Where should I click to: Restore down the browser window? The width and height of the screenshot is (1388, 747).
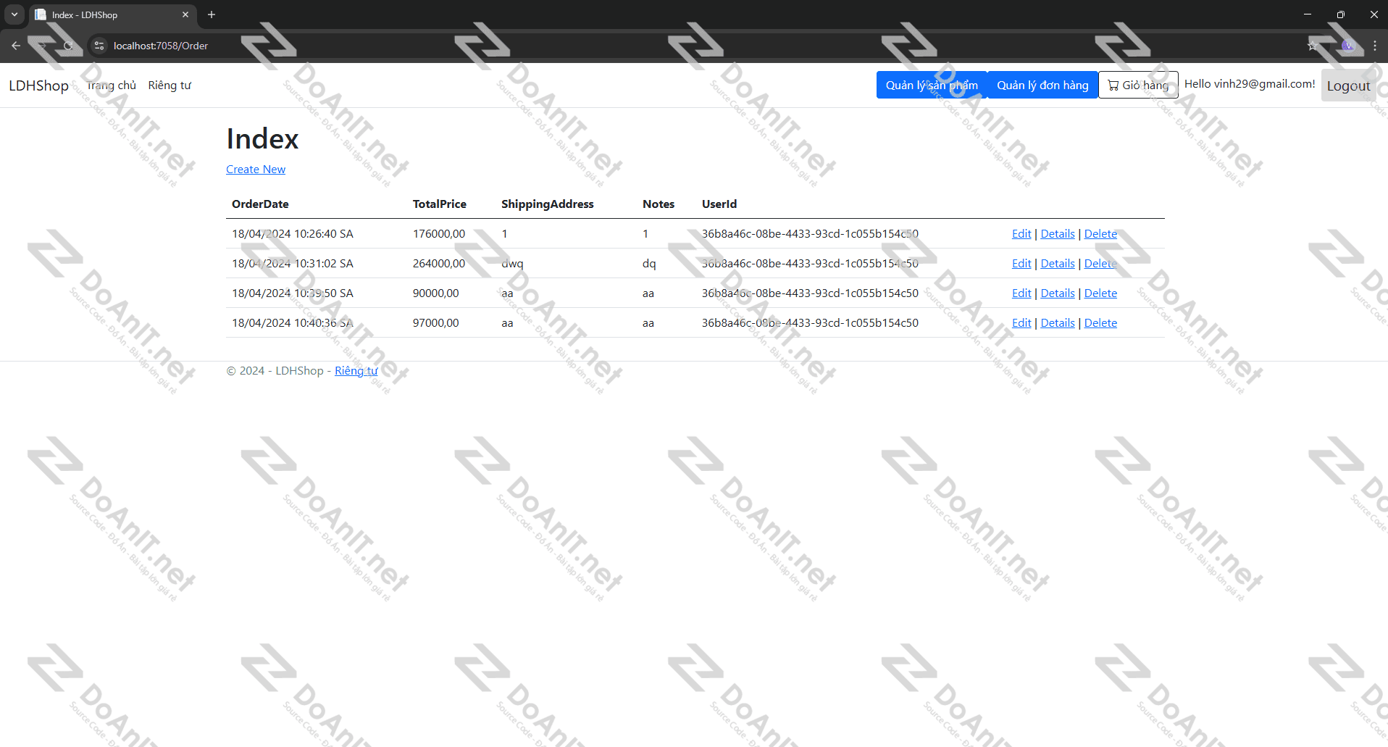(1341, 14)
